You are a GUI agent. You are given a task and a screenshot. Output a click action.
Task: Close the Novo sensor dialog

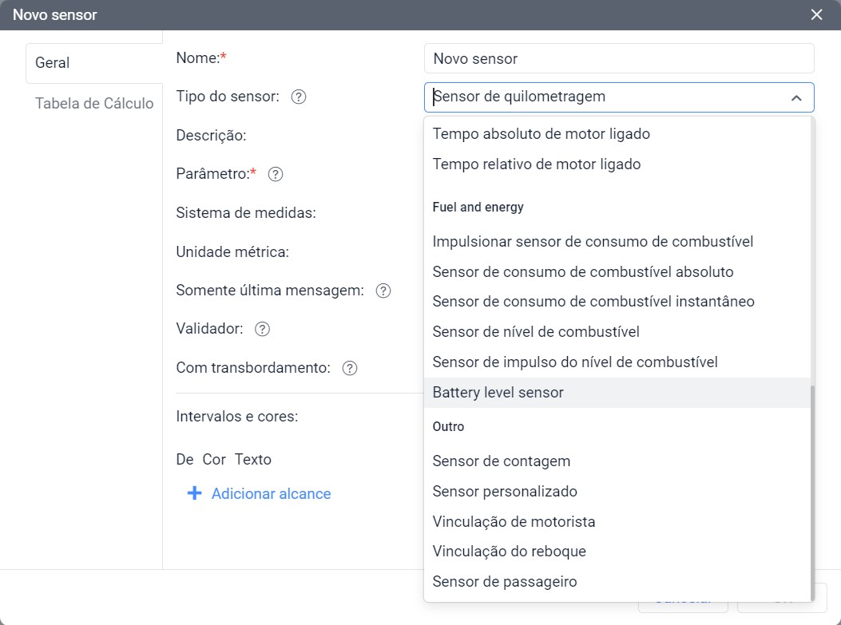click(x=816, y=15)
